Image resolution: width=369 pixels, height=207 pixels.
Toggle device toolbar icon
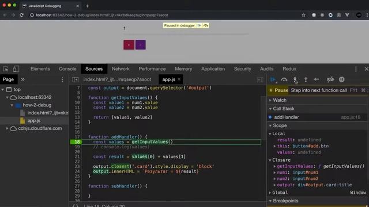[16, 69]
